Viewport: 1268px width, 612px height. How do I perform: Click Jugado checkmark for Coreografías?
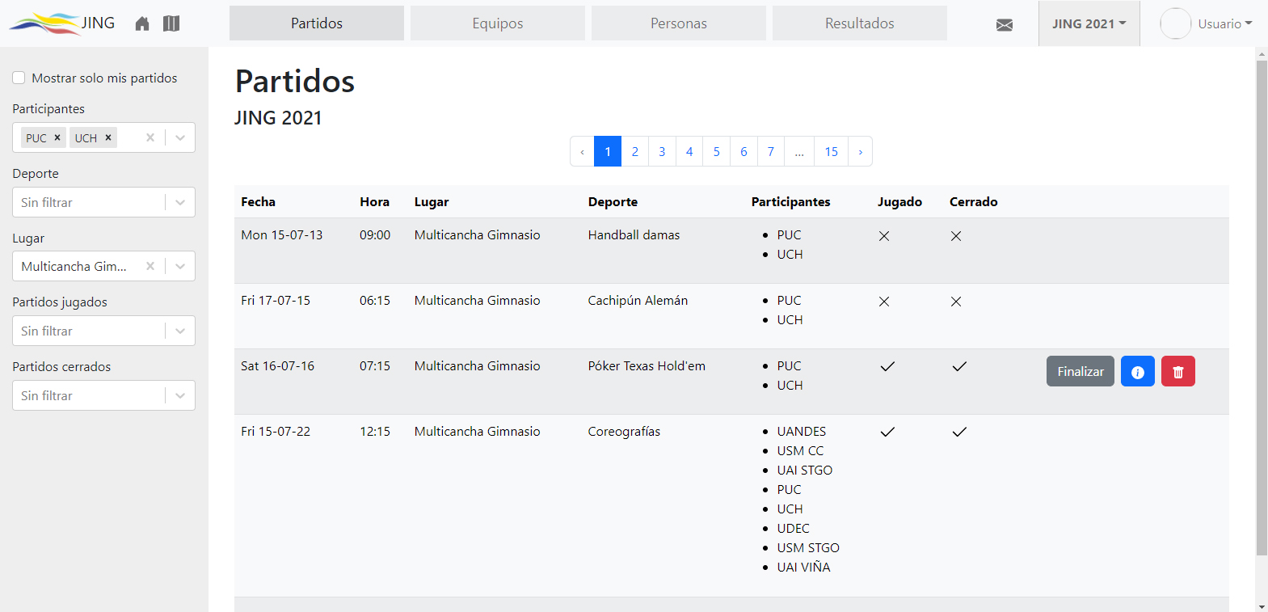coord(887,432)
